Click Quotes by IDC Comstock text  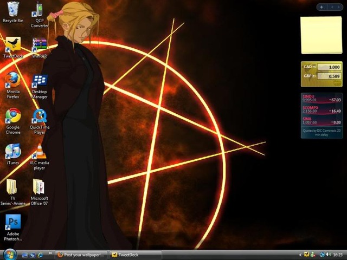pos(322,132)
